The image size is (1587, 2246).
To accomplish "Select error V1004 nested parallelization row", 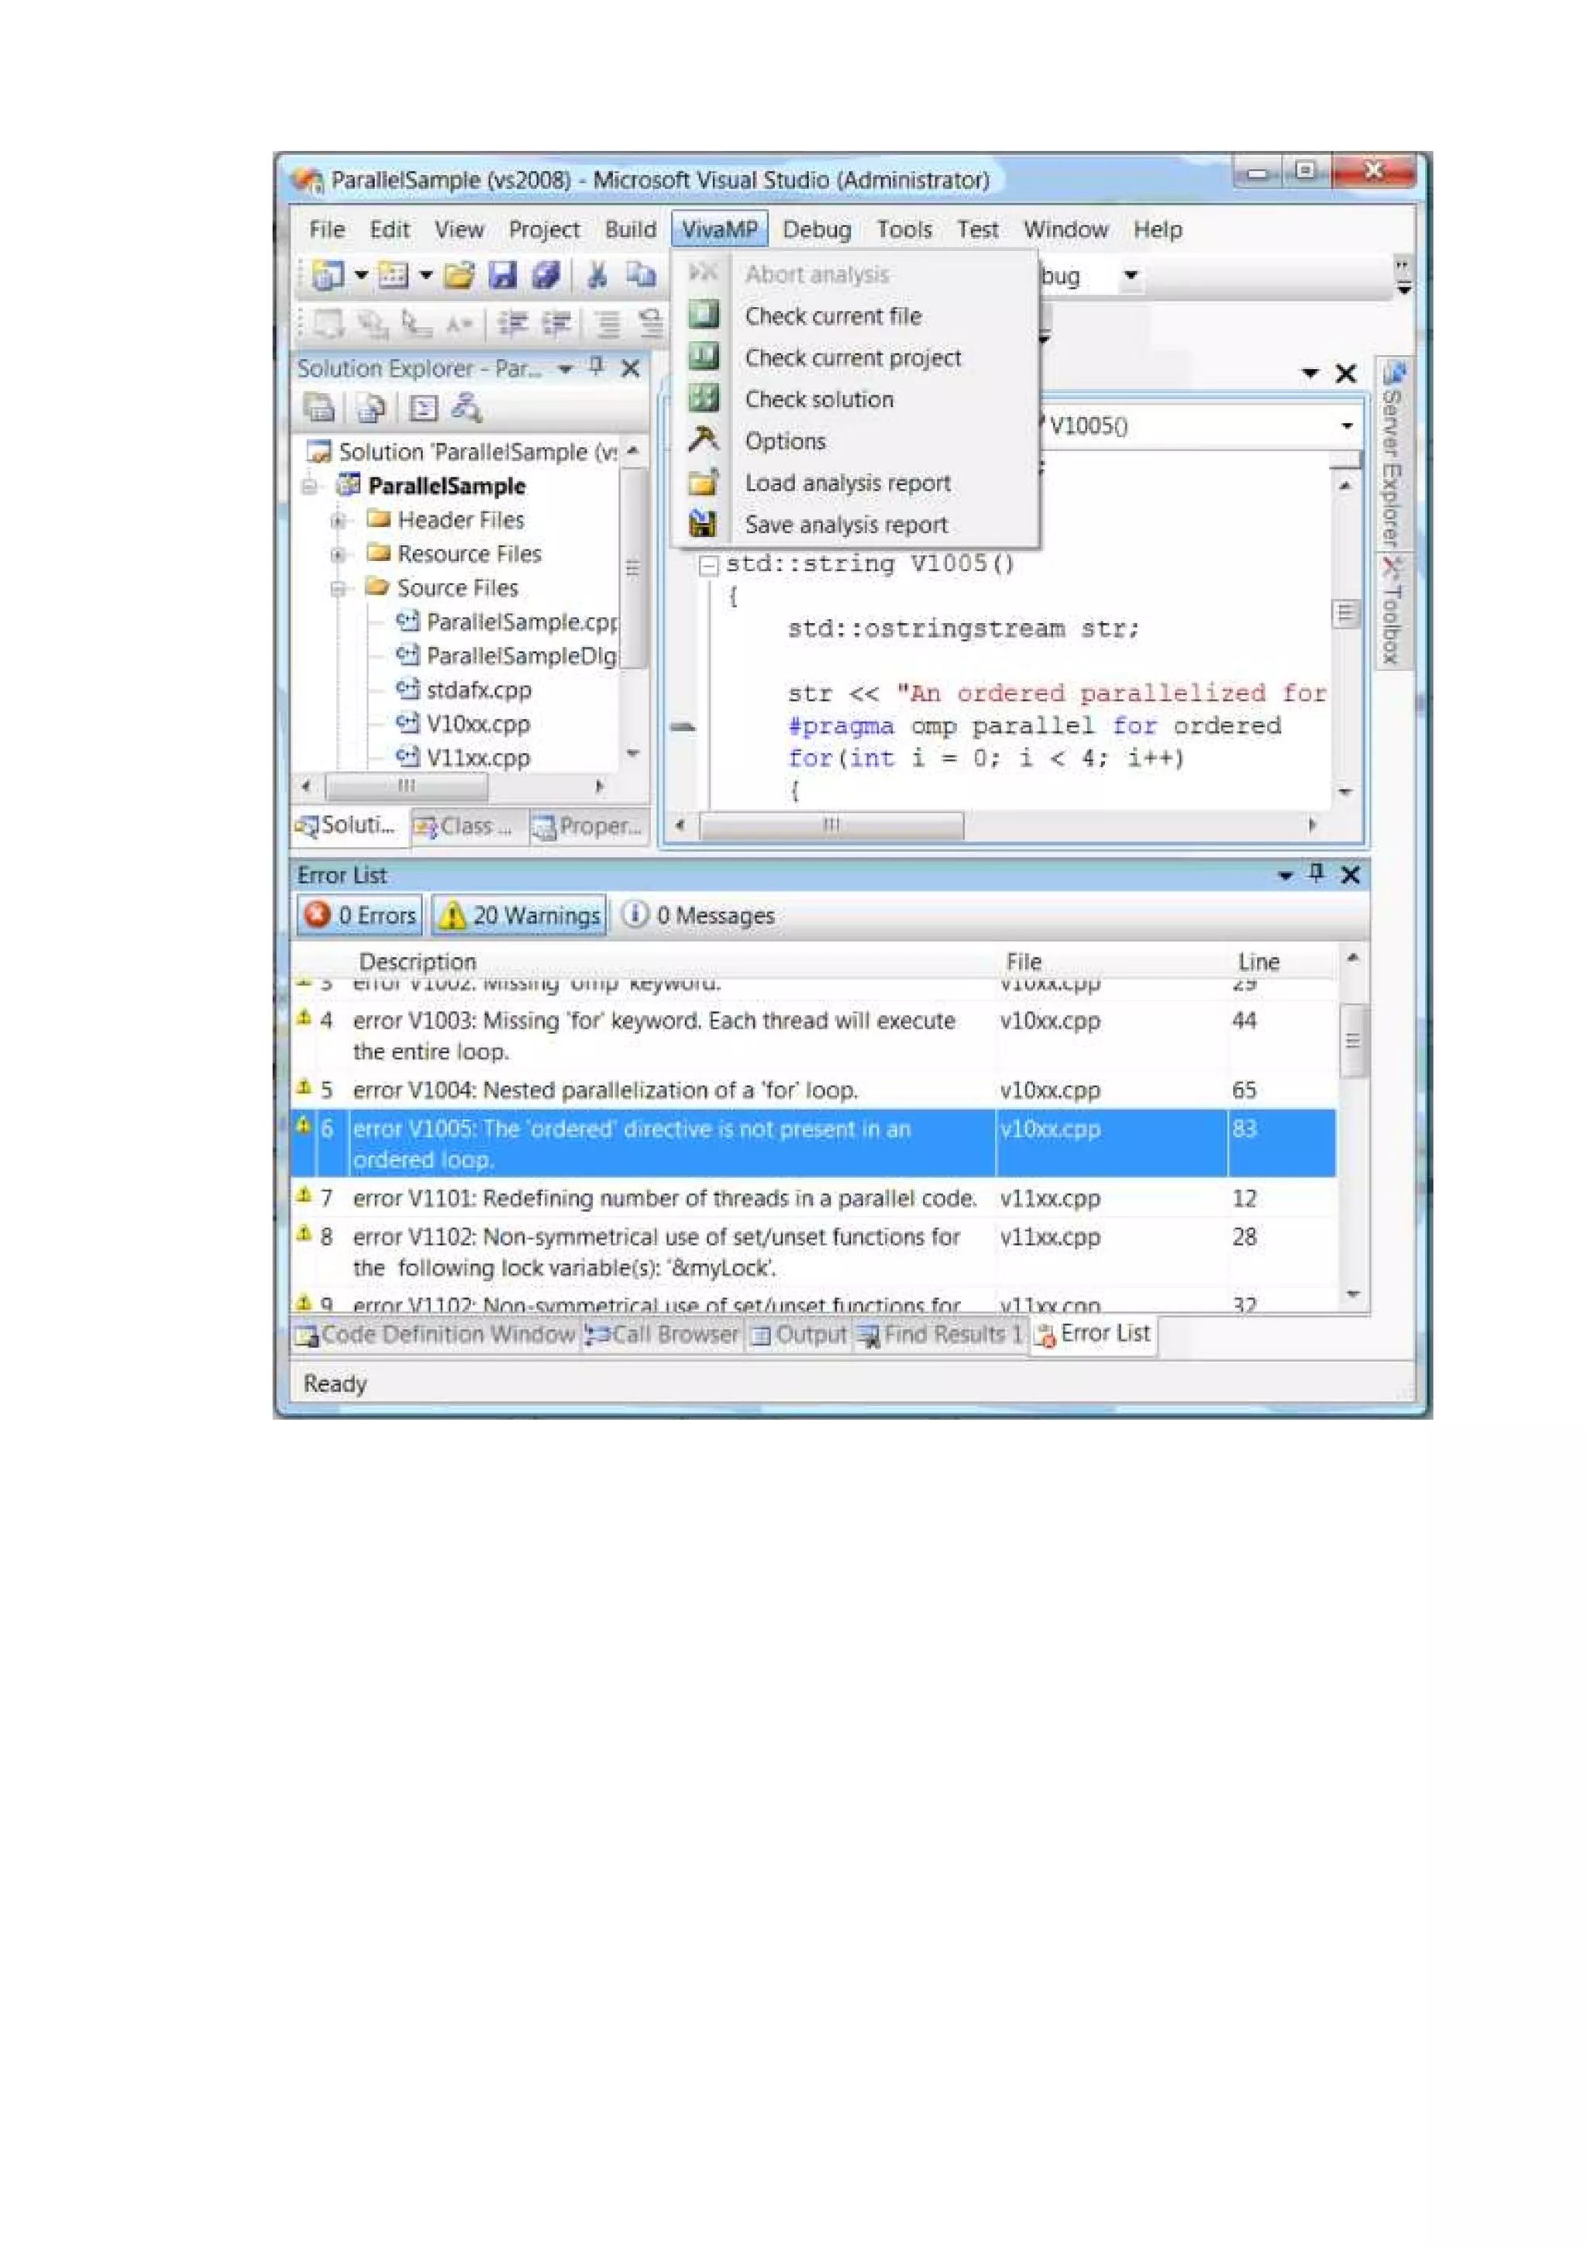I will pyautogui.click(x=814, y=1090).
